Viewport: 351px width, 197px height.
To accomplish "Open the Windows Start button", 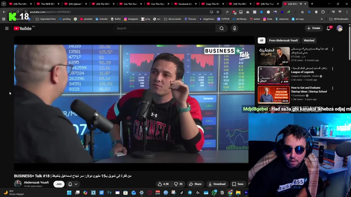I will tap(69, 193).
